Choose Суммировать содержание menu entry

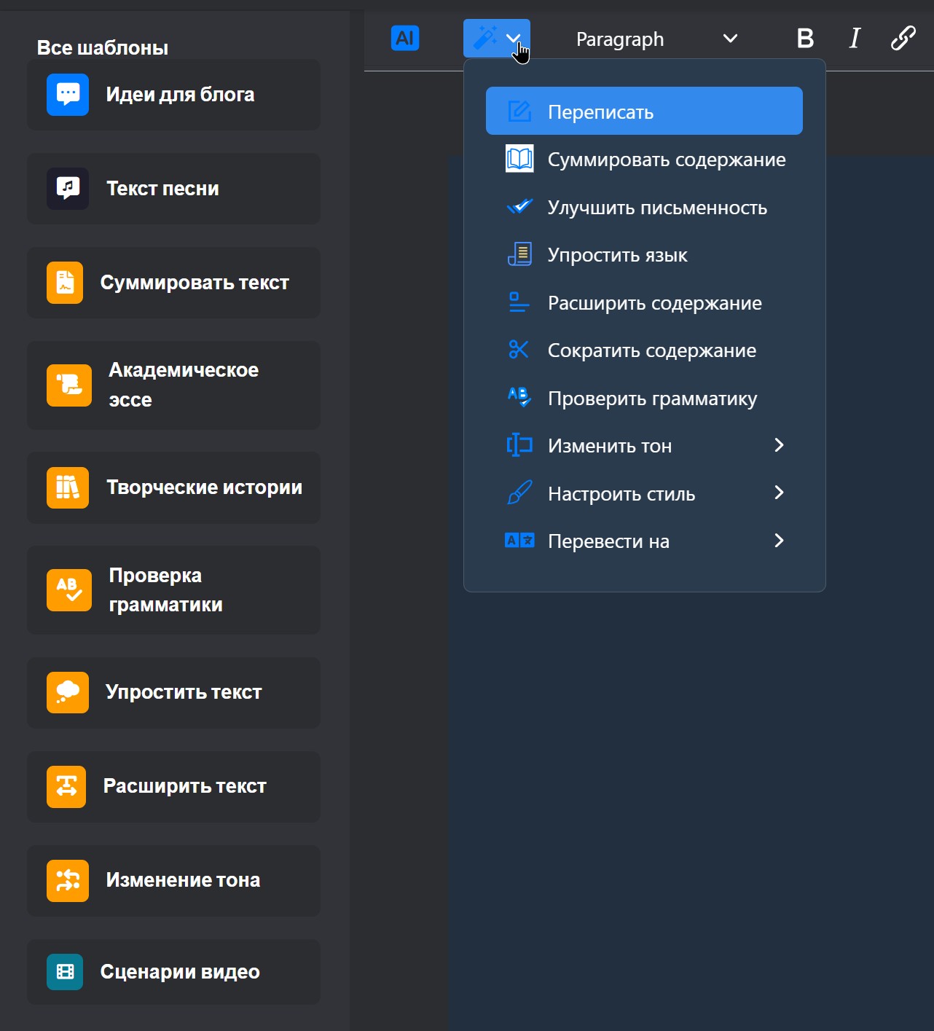click(x=644, y=160)
